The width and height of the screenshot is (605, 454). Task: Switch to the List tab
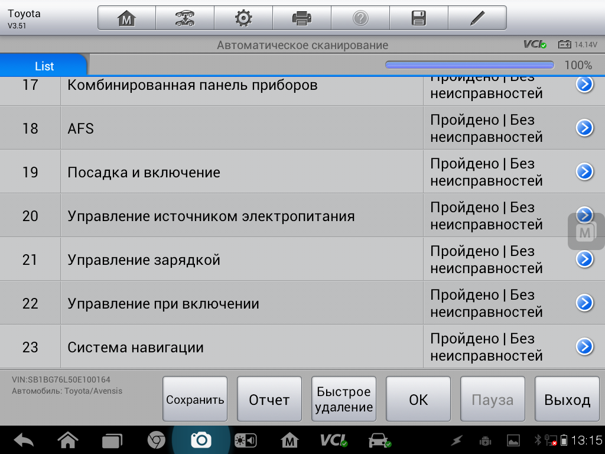coord(44,66)
